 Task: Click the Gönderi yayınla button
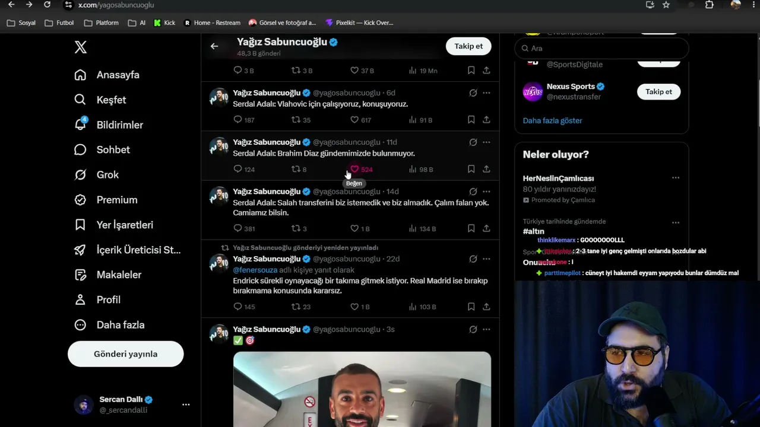coord(125,354)
